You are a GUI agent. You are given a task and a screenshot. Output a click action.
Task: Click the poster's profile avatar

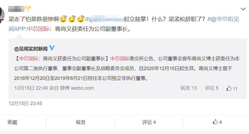2,15
